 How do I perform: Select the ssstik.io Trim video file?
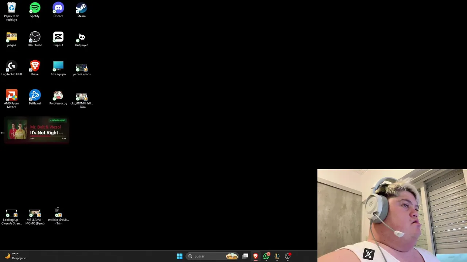[x=58, y=216]
